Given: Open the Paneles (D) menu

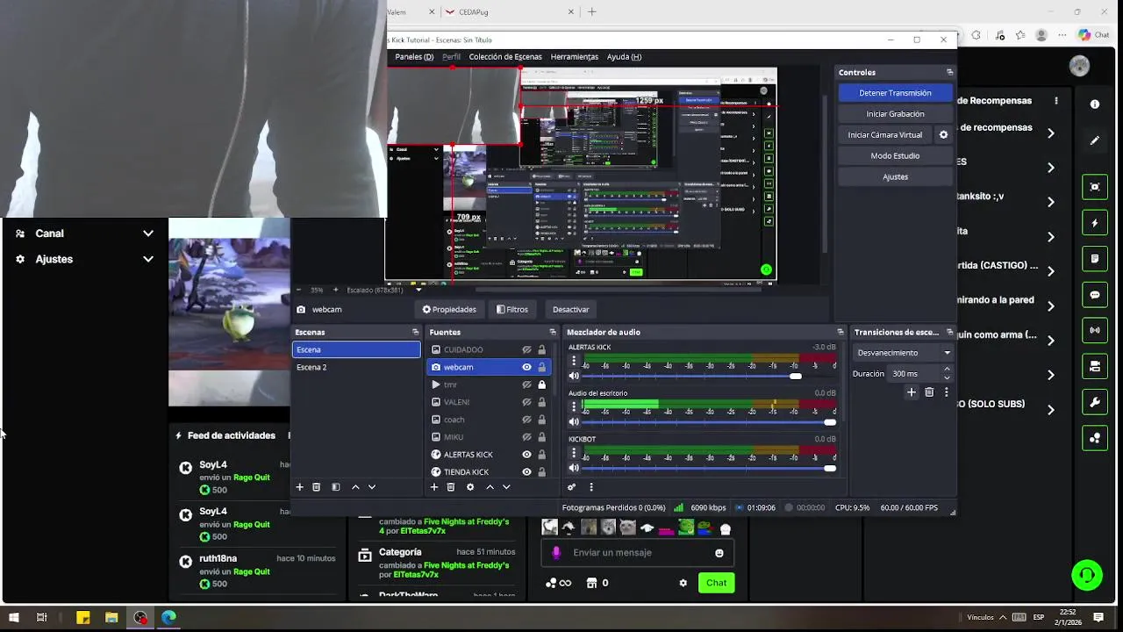Looking at the screenshot, I should (x=414, y=57).
